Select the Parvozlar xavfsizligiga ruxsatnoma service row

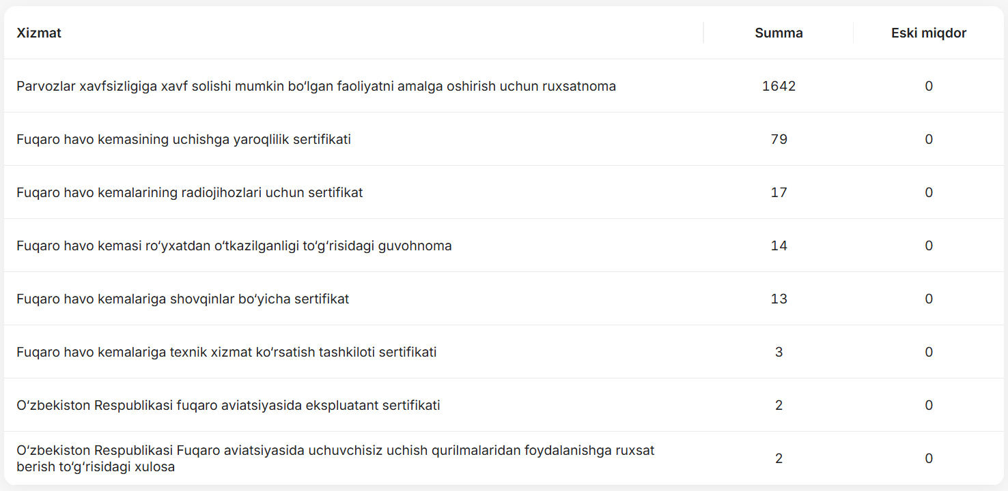(316, 86)
